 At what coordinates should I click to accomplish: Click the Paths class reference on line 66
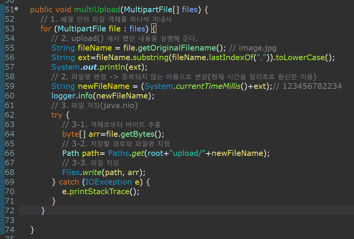(x=118, y=153)
